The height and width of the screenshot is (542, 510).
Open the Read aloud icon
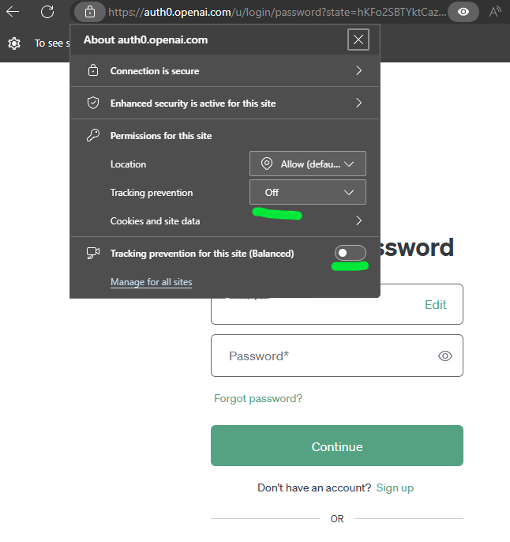495,12
